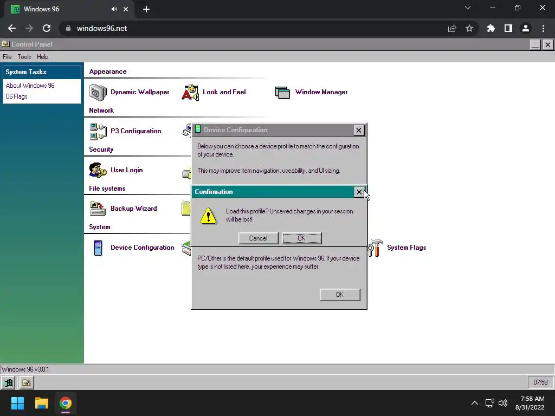Minimize the Control Panel window

click(x=535, y=44)
